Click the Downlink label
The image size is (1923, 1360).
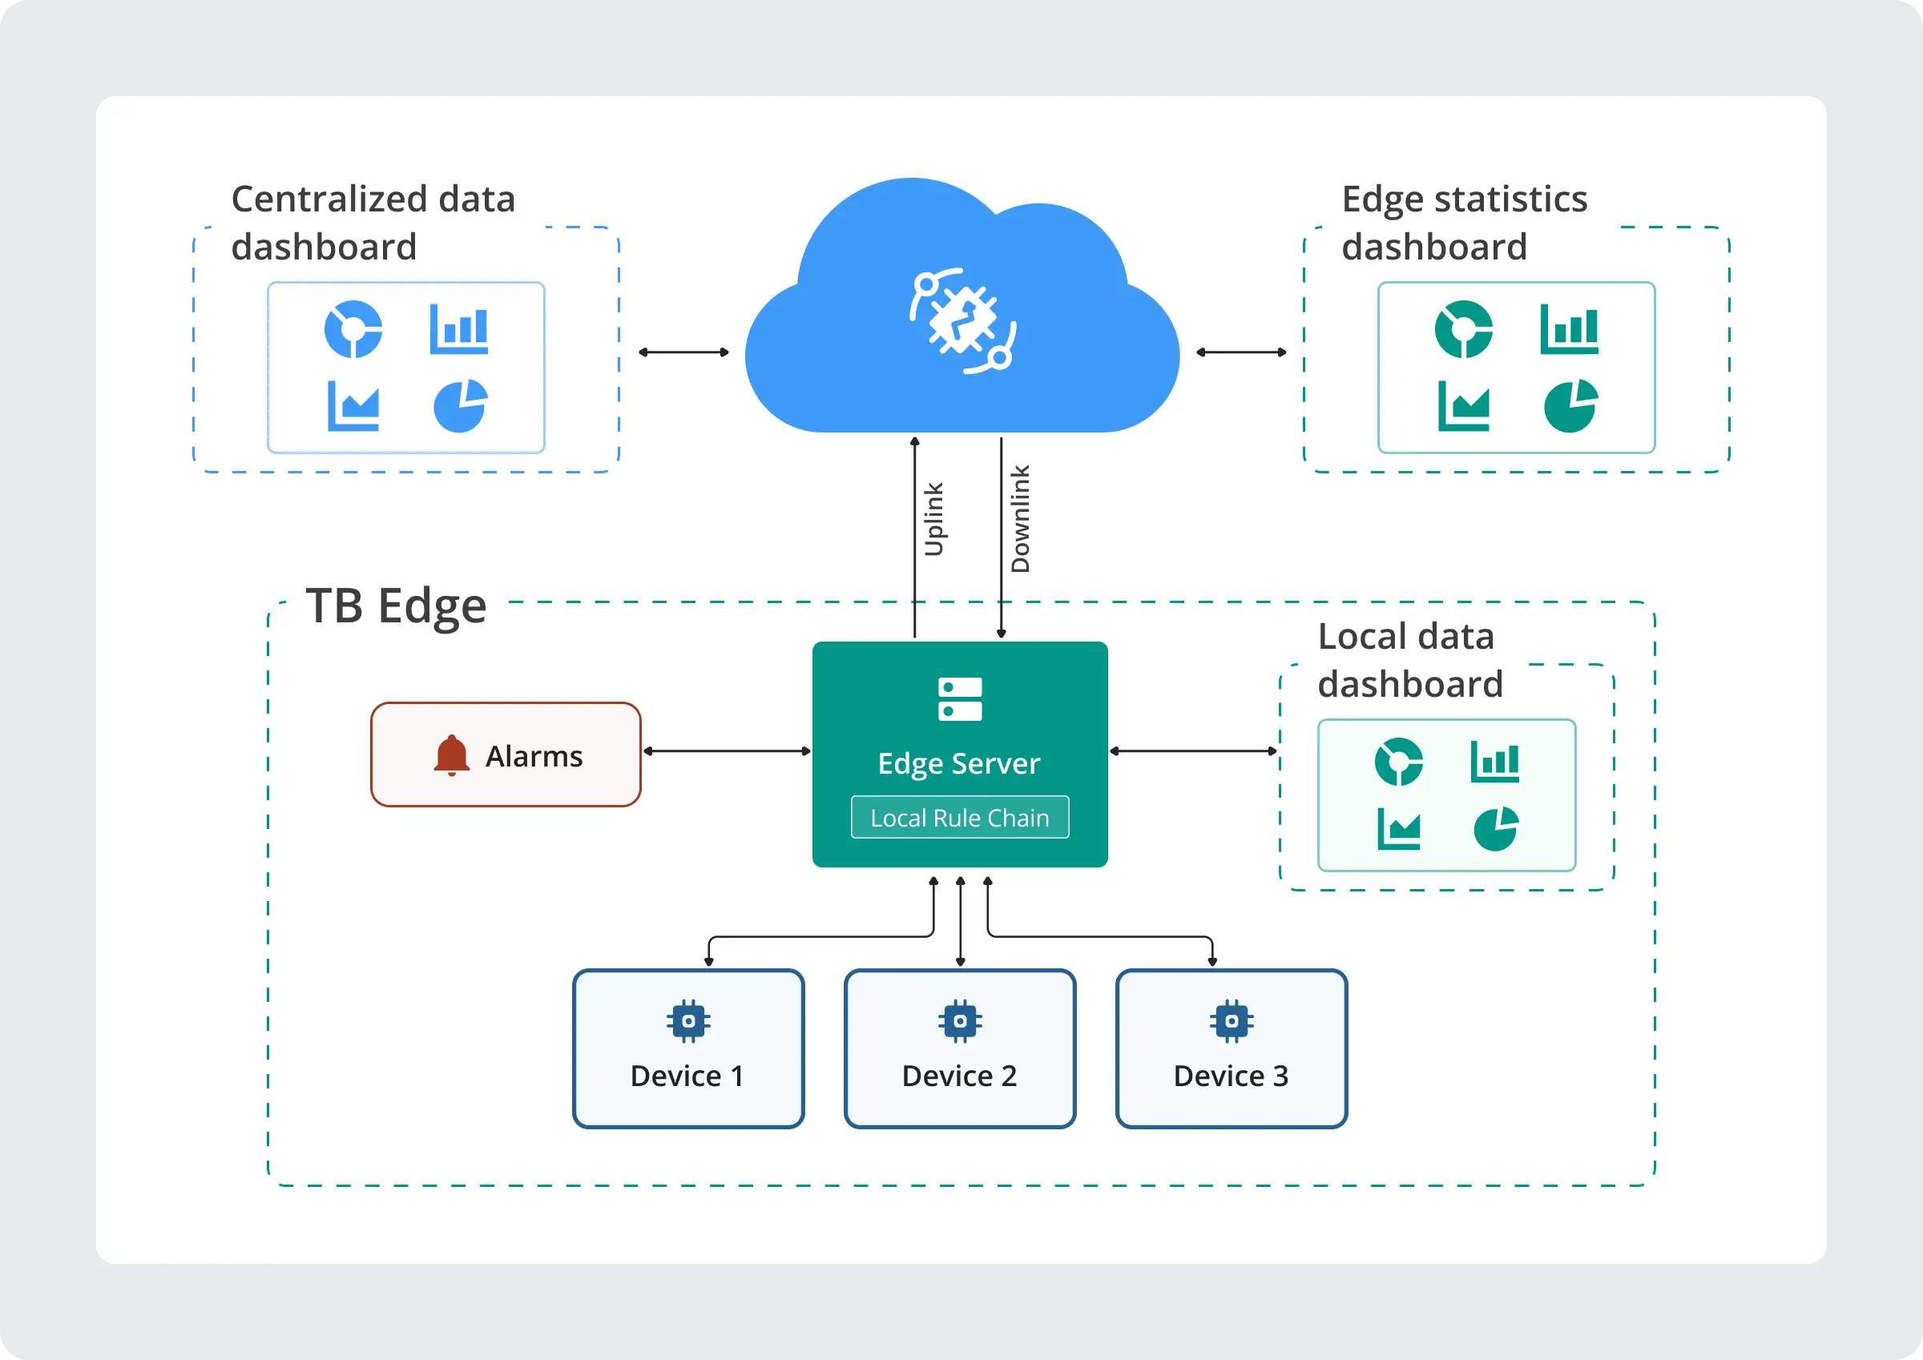(x=1020, y=519)
